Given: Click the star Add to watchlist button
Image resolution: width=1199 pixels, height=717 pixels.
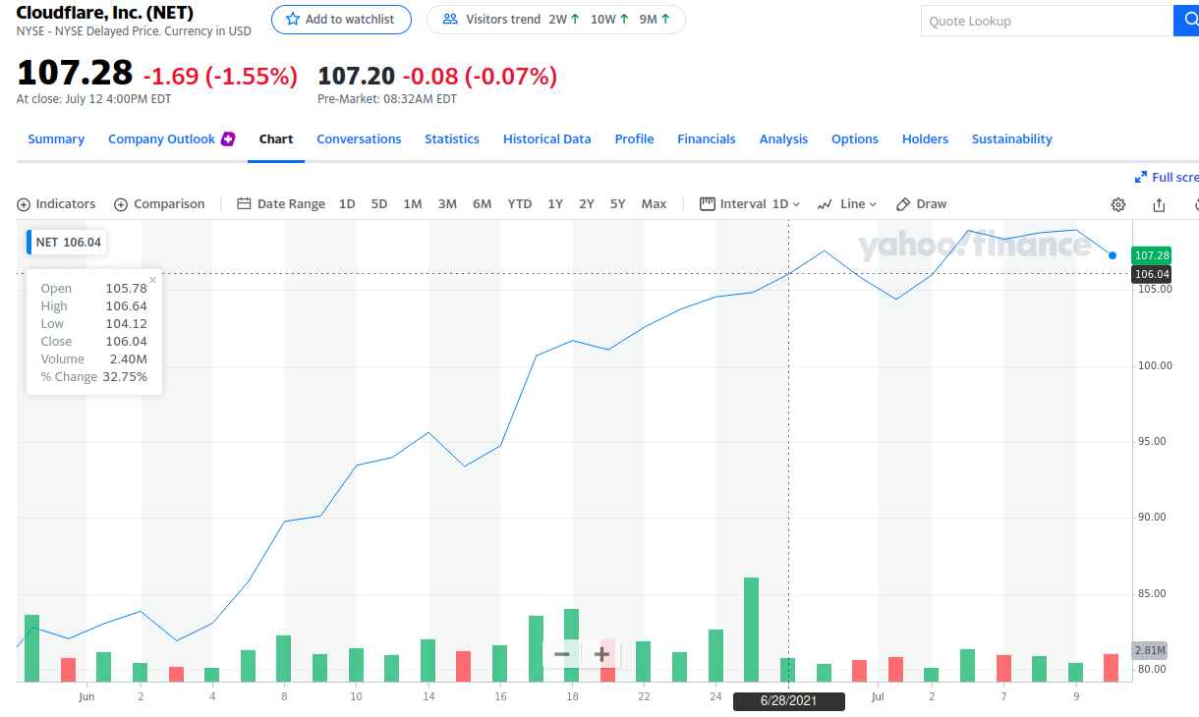Looking at the screenshot, I should pyautogui.click(x=341, y=19).
